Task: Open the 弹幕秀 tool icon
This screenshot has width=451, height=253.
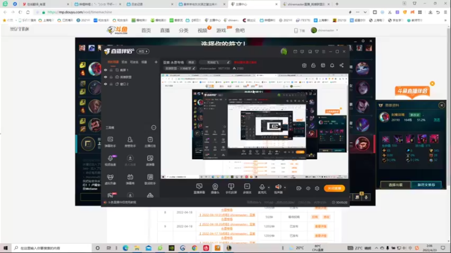Action: [130, 179]
